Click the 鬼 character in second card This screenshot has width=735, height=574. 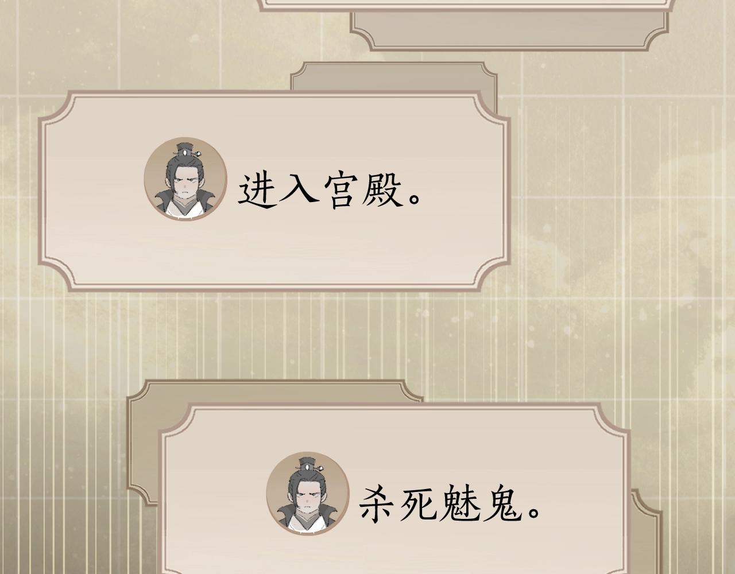click(502, 505)
